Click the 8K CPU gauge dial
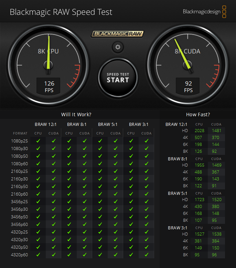The image size is (236, 268). point(48,65)
